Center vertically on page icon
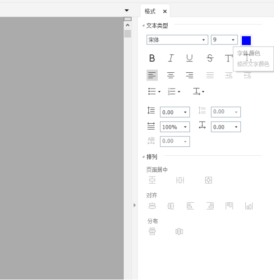 pos(152,180)
